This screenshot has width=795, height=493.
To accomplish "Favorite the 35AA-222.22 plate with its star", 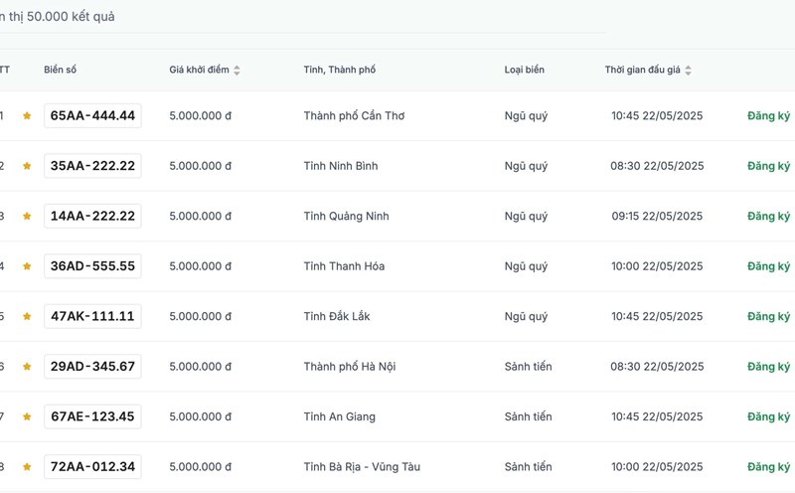I will 27,166.
